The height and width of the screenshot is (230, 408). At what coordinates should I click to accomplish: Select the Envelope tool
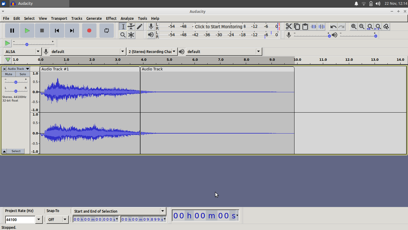131,26
